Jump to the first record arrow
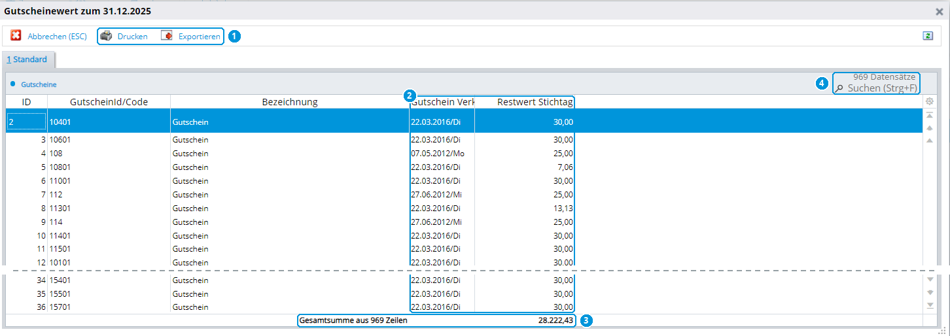The height and width of the screenshot is (336, 950). [929, 115]
